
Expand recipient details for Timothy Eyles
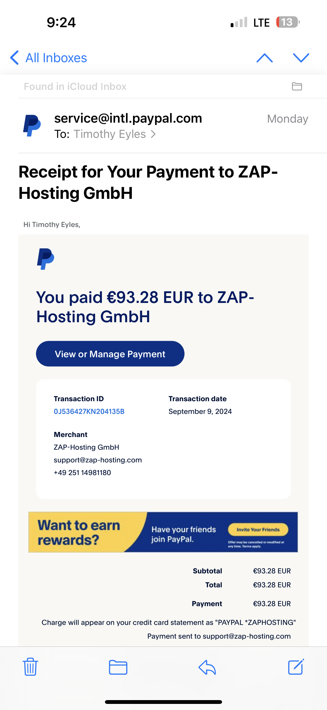(x=115, y=134)
